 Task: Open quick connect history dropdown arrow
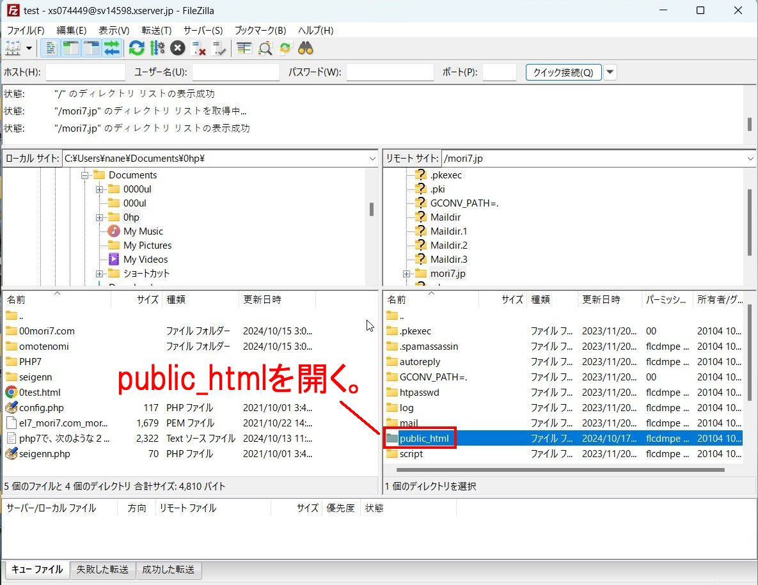click(x=610, y=72)
